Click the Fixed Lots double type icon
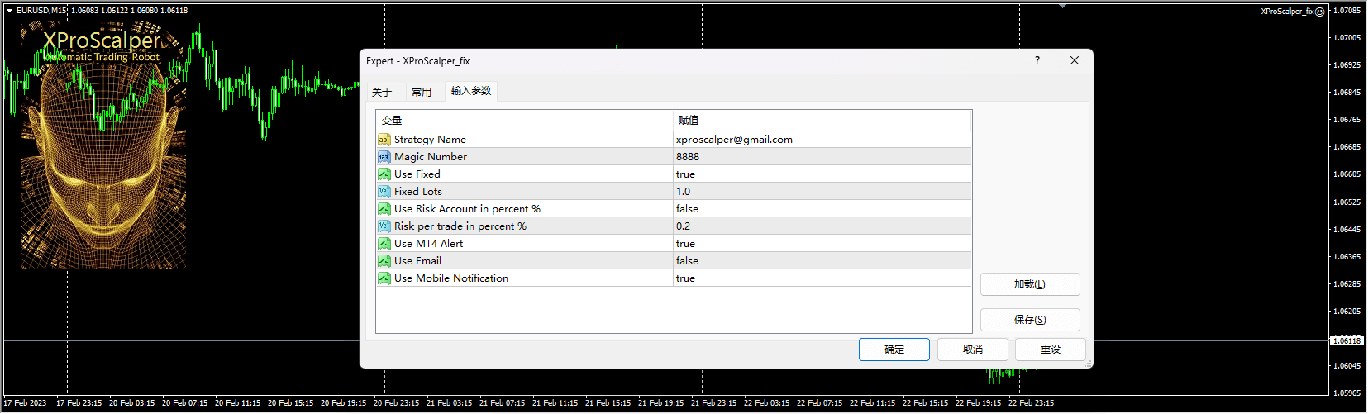The image size is (1368, 414). [x=384, y=192]
